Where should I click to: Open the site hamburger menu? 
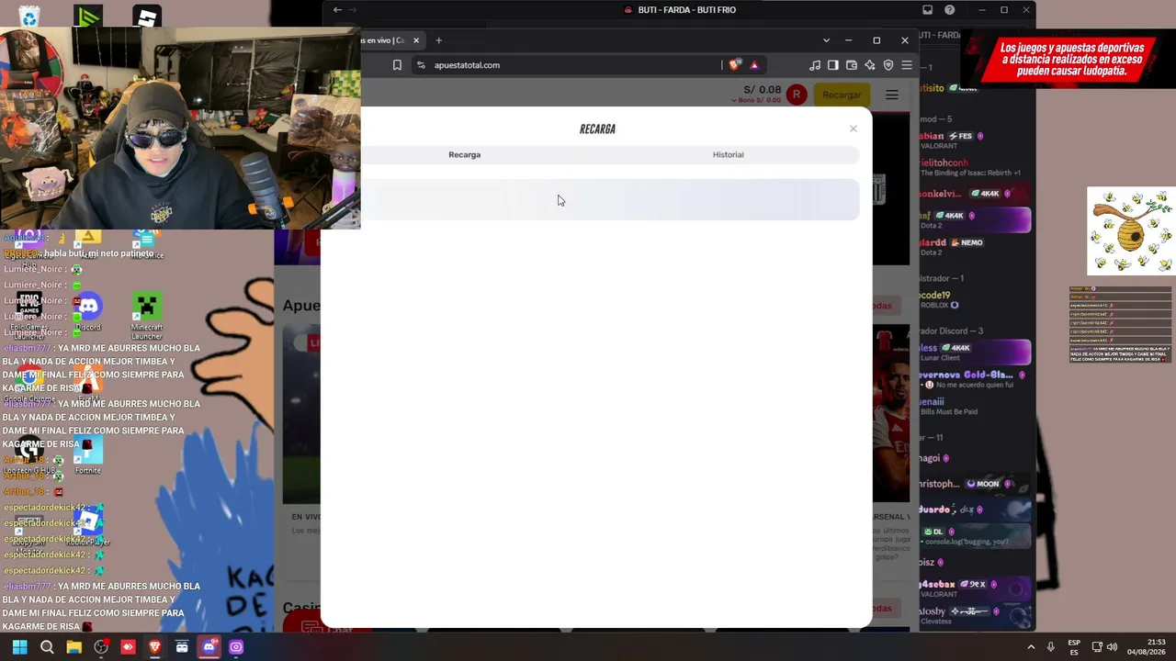tap(892, 95)
